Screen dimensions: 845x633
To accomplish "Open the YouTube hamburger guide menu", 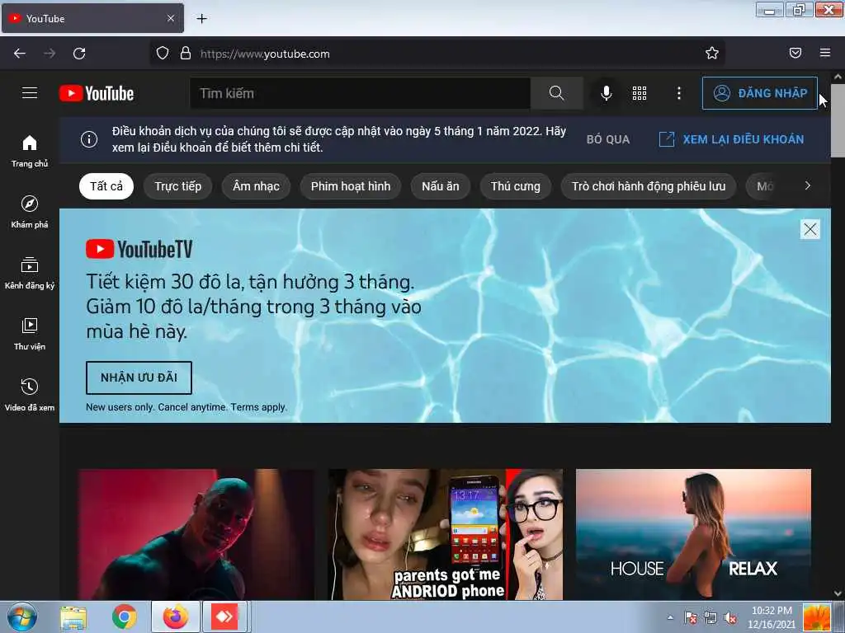I will tap(30, 93).
